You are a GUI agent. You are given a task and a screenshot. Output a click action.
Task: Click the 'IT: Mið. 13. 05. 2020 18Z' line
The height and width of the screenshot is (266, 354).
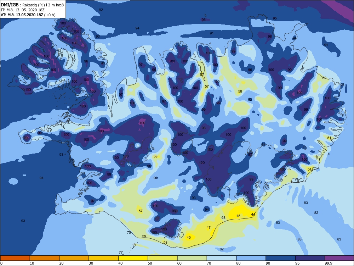23,10
